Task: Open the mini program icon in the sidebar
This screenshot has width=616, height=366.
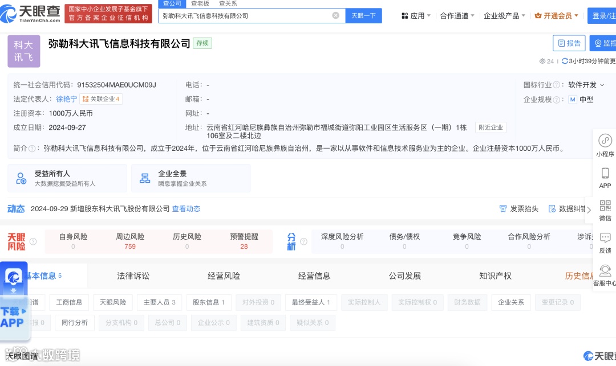Action: [x=605, y=140]
